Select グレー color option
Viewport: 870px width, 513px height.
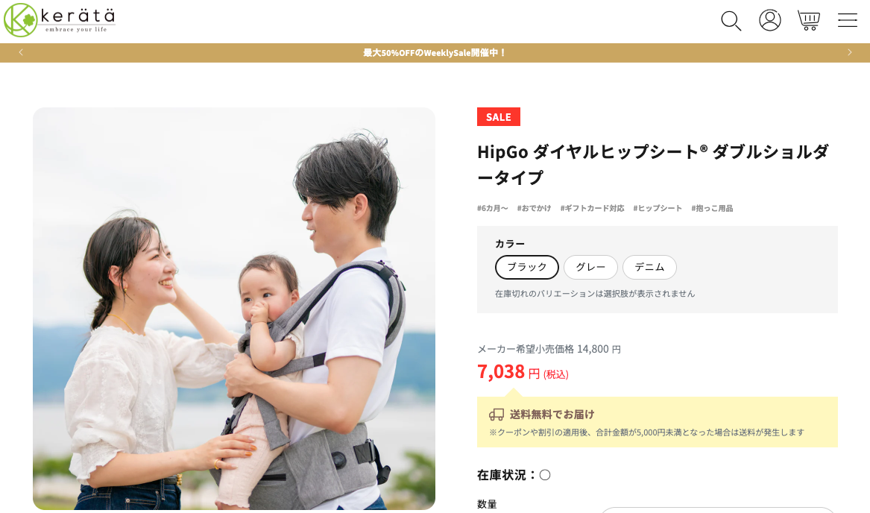[x=590, y=267]
